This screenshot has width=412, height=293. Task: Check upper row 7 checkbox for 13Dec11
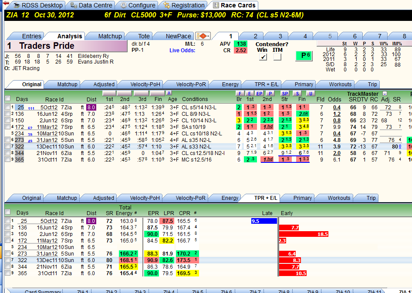[x=7, y=146]
